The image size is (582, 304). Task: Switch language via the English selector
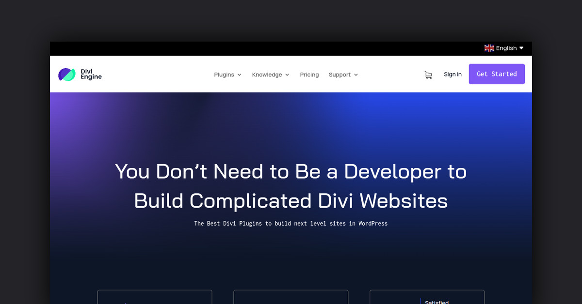click(x=506, y=48)
